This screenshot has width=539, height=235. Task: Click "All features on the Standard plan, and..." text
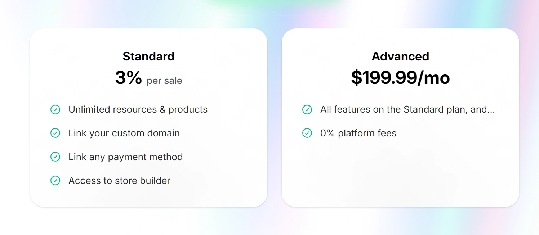[407, 109]
